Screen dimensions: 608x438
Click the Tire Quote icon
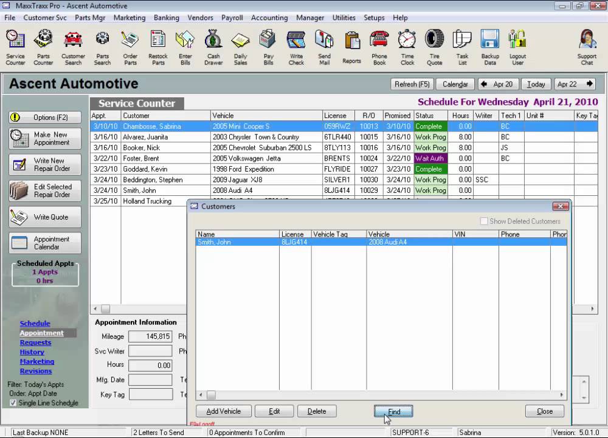(435, 47)
